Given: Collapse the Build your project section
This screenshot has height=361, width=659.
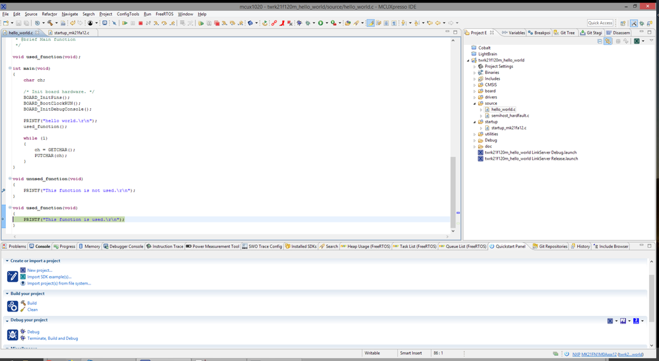Looking at the screenshot, I should (7, 293).
